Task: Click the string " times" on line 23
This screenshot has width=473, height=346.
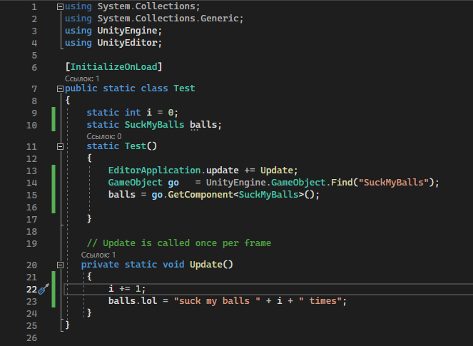Action: 320,301
